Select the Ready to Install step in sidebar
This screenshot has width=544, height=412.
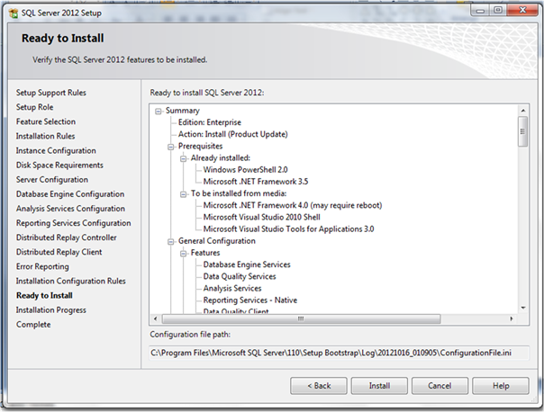point(44,296)
